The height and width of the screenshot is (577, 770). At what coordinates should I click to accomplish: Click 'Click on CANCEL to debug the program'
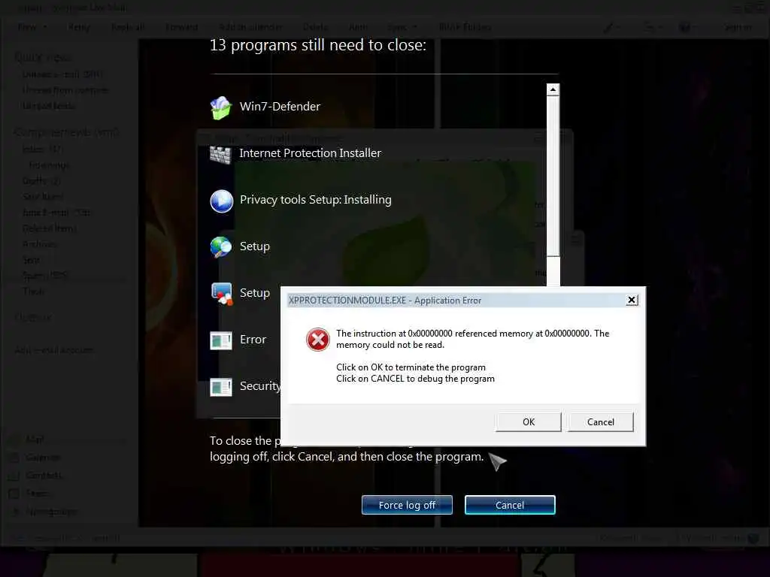tap(415, 379)
